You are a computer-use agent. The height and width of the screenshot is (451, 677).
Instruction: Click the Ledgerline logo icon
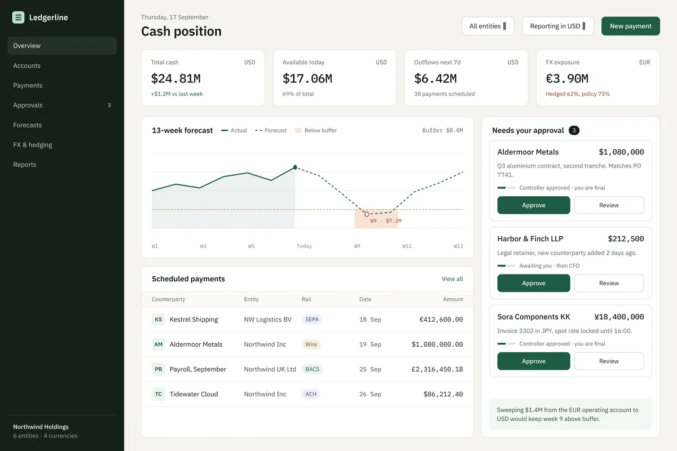tap(18, 17)
